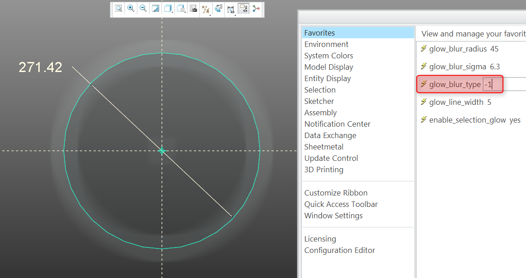Image resolution: width=526 pixels, height=278 pixels.
Task: Select the glow_blur_radius option name
Action: pos(458,49)
